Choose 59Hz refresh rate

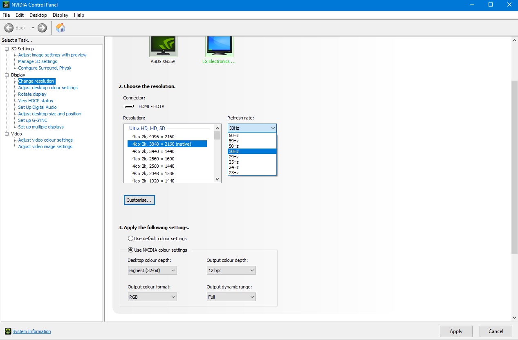point(252,141)
